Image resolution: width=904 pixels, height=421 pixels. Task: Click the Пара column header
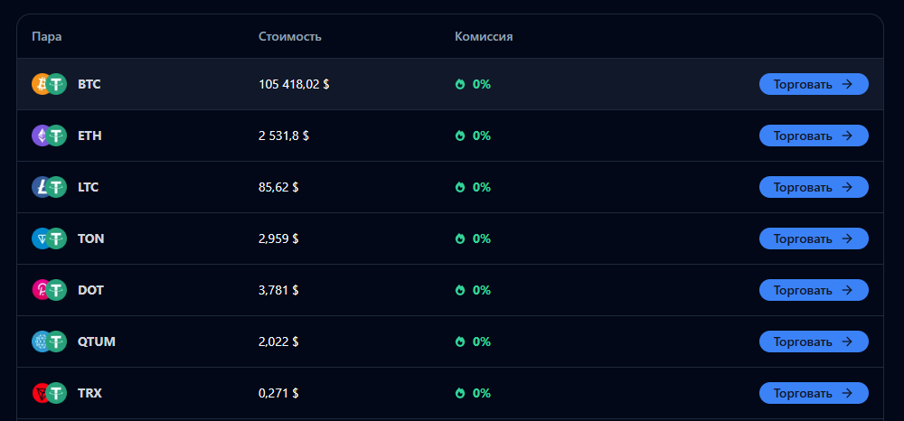47,37
